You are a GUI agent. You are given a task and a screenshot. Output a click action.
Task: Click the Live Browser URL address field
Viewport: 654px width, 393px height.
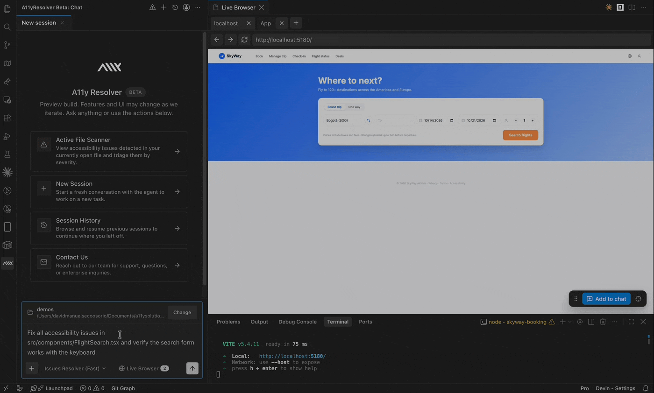point(452,40)
